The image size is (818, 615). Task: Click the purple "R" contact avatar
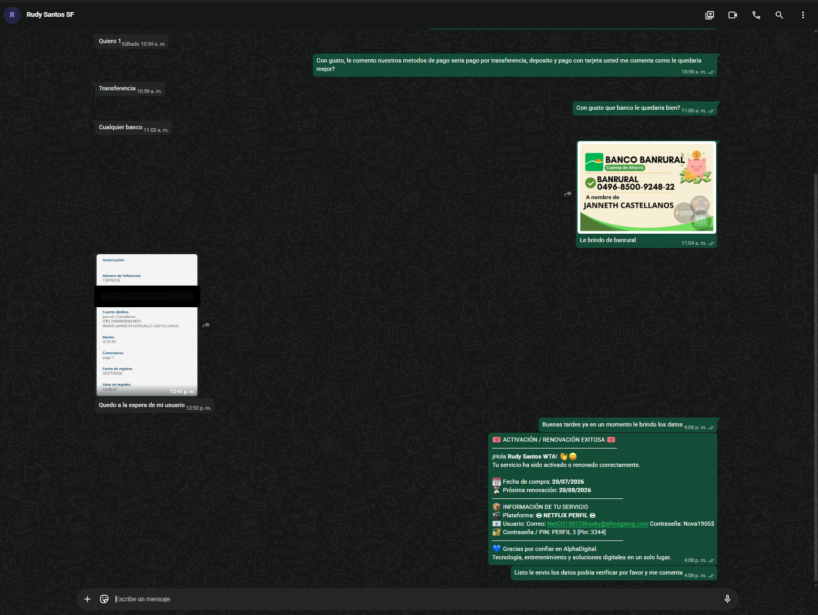coord(12,15)
